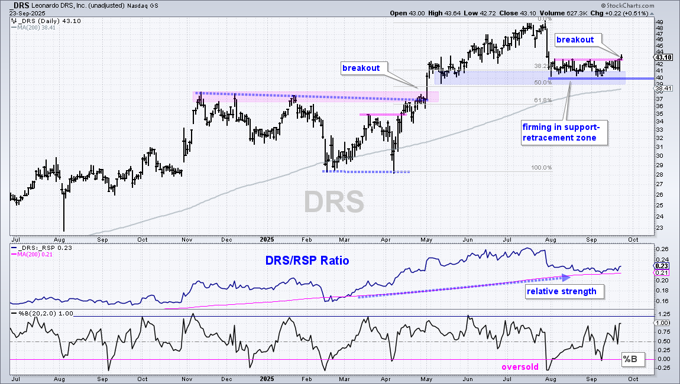Click the Nasdaq GS exchange label
Viewport: 680px width, 384px height.
(144, 6)
